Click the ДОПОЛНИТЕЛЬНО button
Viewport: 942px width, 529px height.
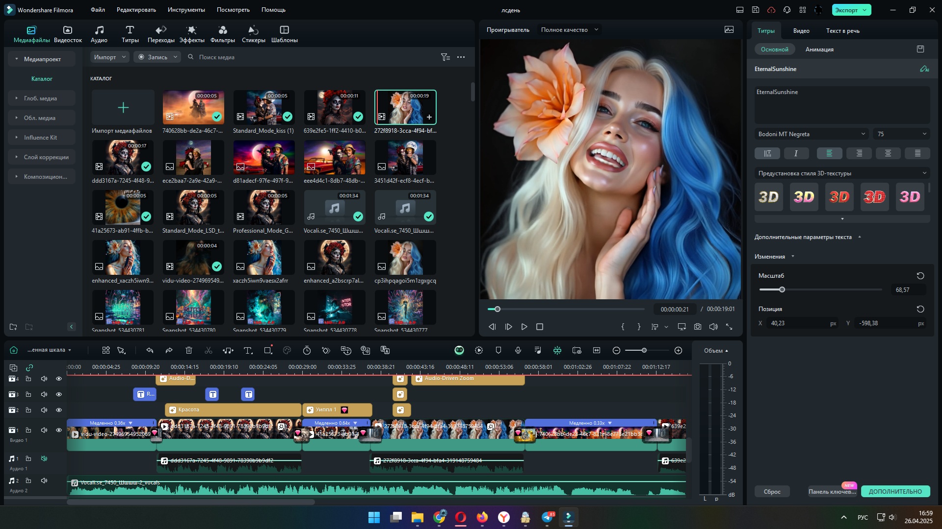[895, 491]
